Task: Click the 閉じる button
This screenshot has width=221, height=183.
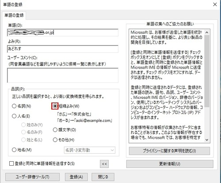Action: pos(103,177)
